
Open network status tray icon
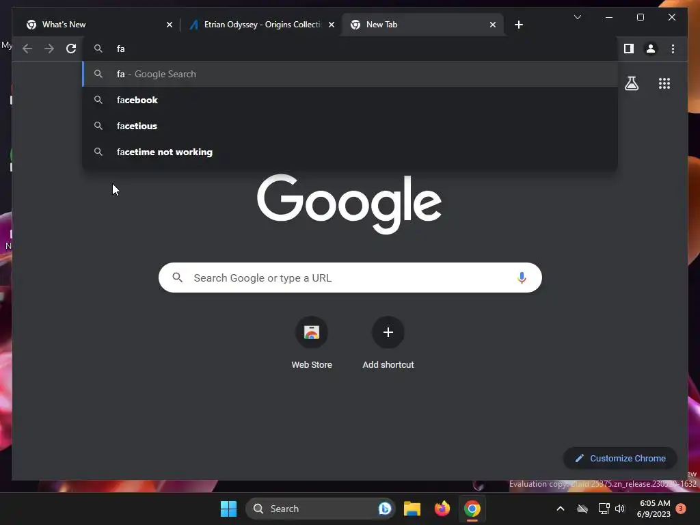click(604, 509)
